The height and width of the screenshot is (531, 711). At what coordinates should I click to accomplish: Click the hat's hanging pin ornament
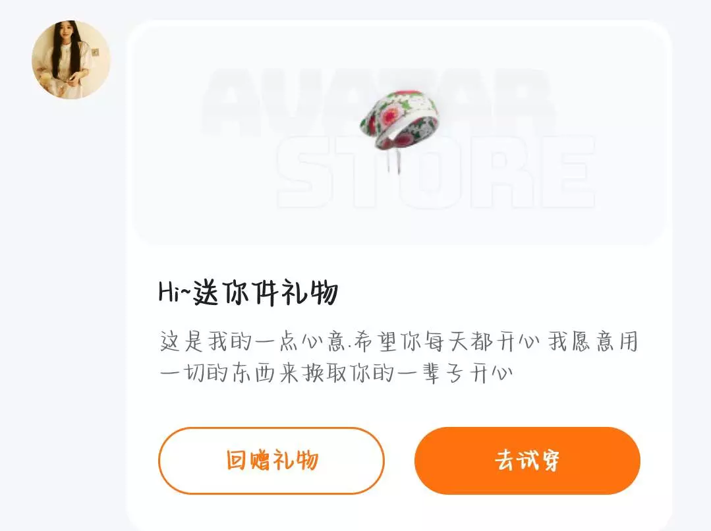pyautogui.click(x=393, y=159)
